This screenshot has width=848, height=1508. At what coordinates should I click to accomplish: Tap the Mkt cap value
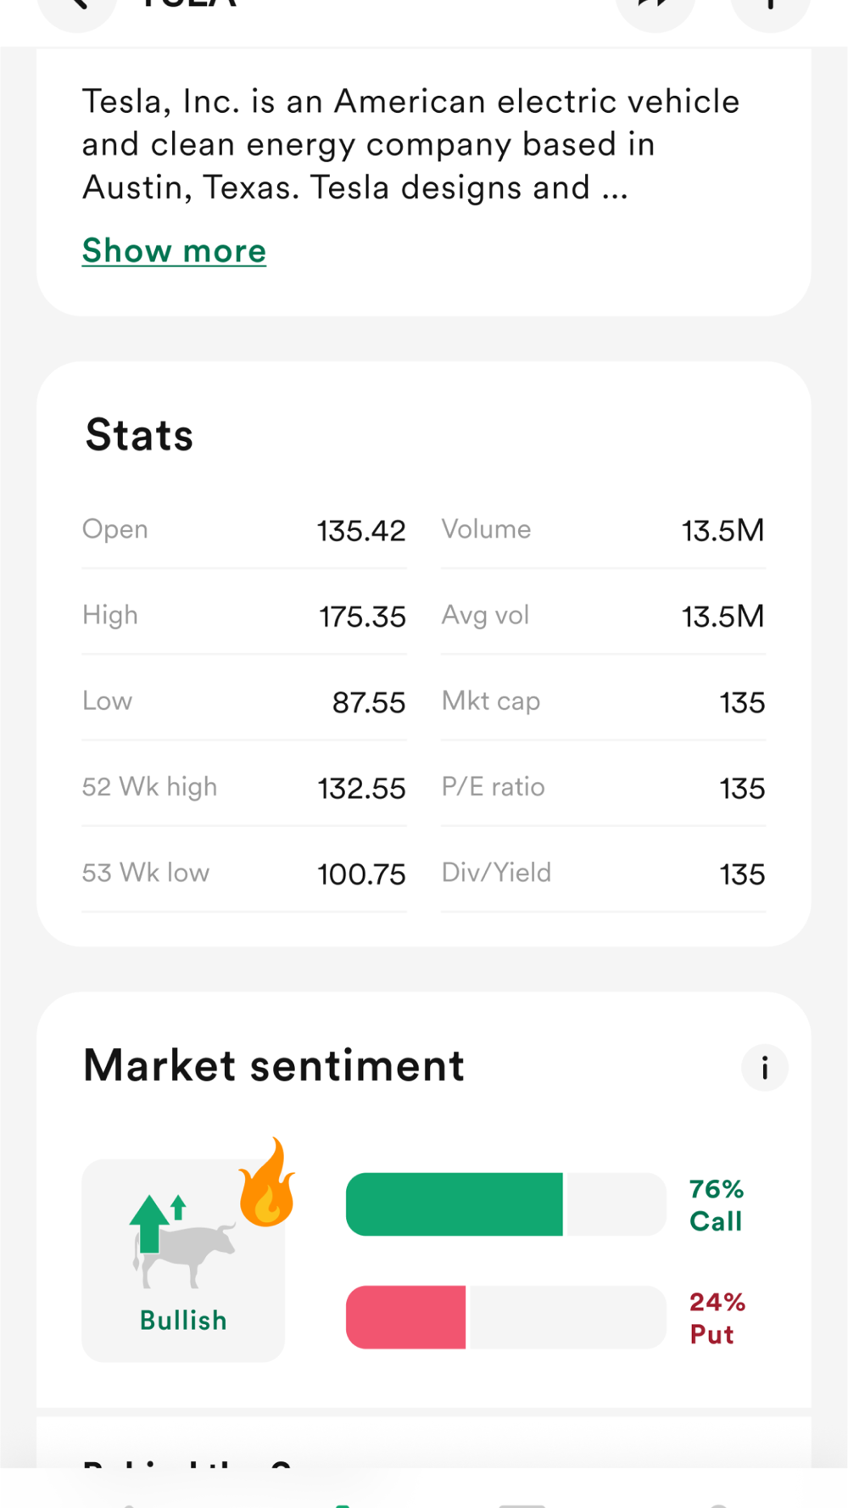click(742, 703)
